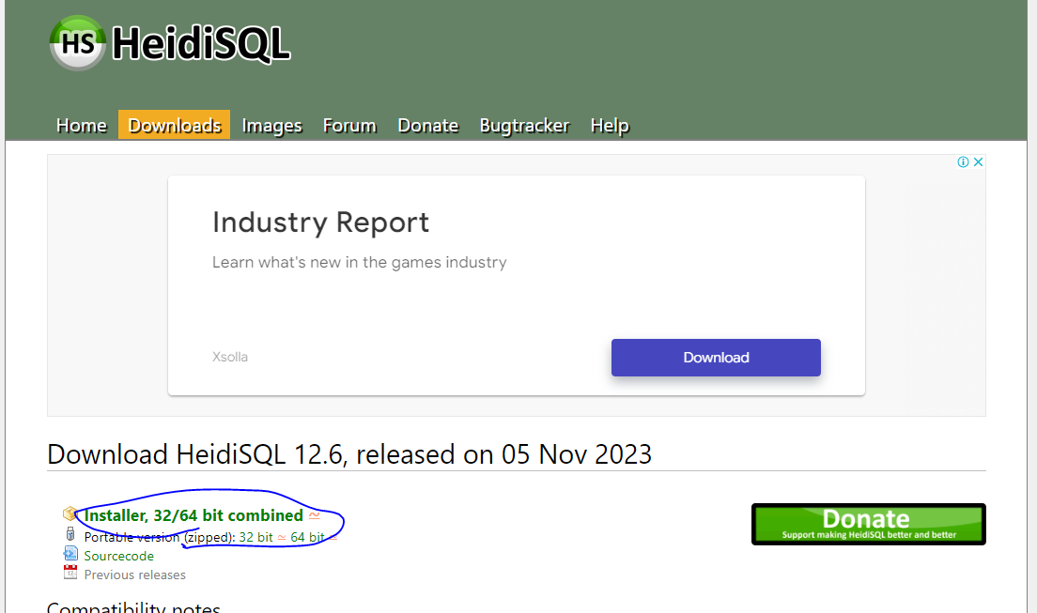This screenshot has height=613, width=1037.
Task: Click the Xsolla advertiser label
Action: pos(230,357)
